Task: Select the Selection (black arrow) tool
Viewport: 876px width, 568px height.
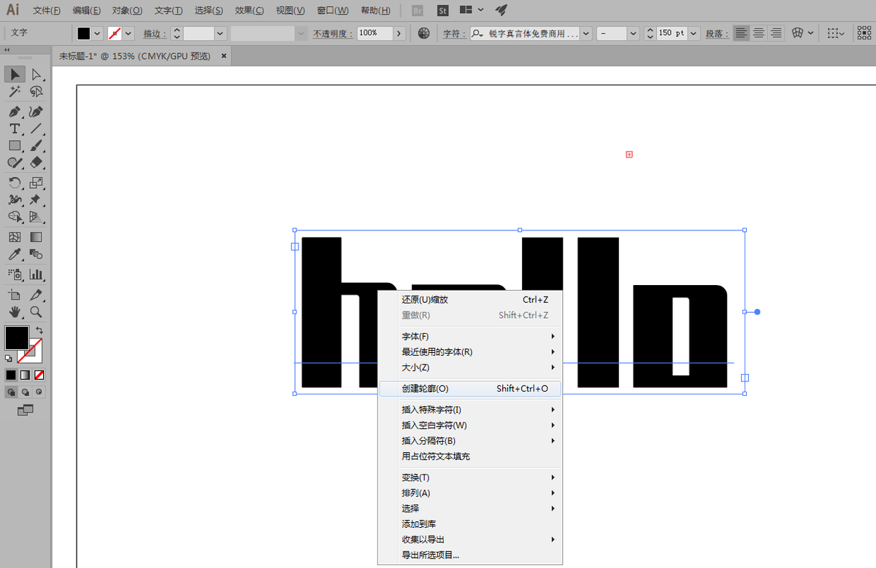Action: coord(15,74)
